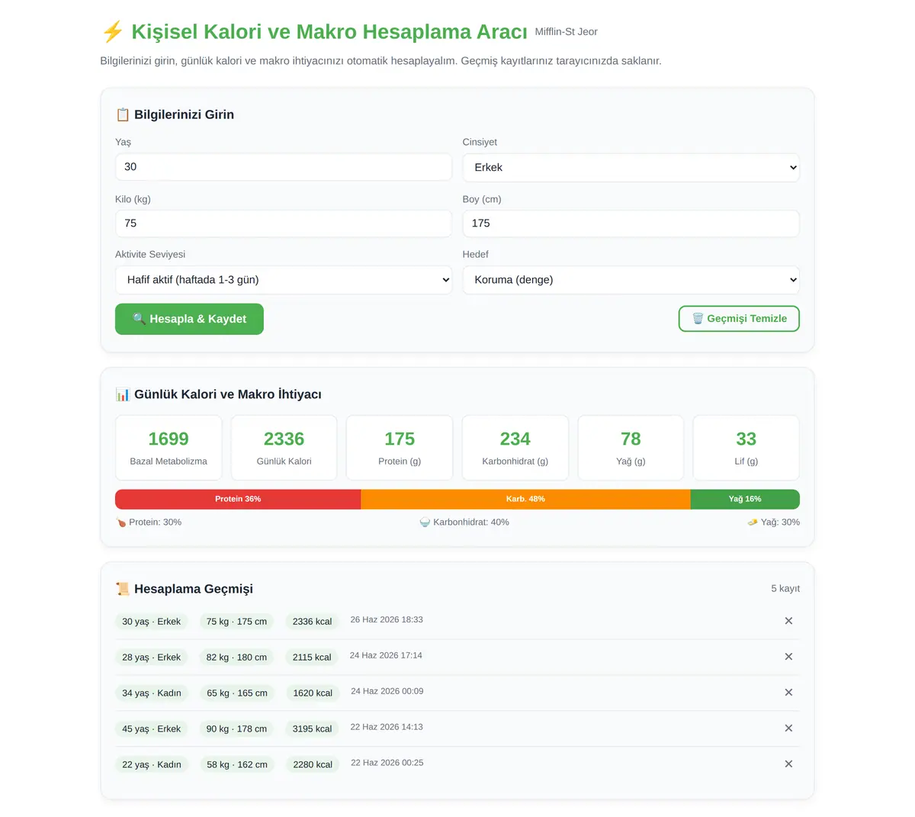The image size is (915, 817).
Task: Click the drumstick icon next to Protein: 30%
Action: 121,523
